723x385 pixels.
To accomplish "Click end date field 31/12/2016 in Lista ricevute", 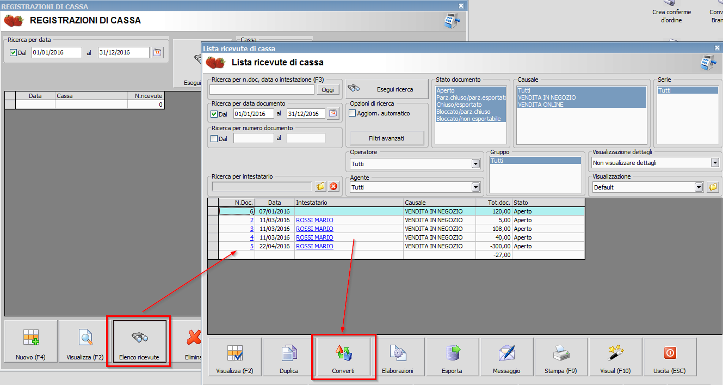I will point(306,114).
